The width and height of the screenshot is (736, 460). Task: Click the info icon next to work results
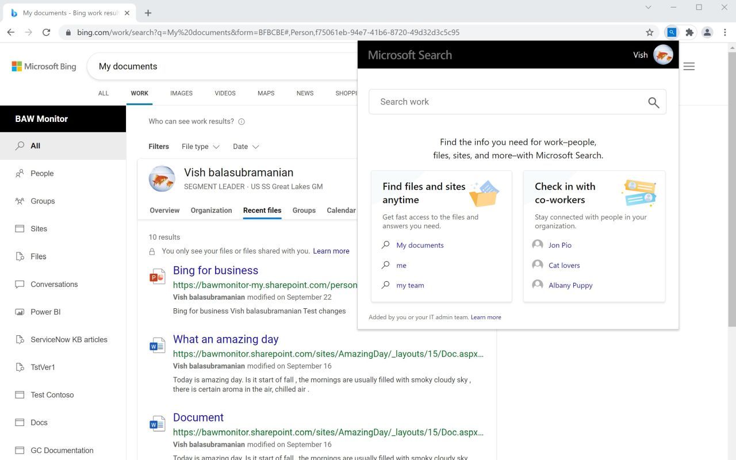[241, 121]
